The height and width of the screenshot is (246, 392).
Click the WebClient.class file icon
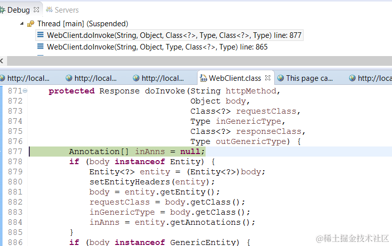click(204, 78)
